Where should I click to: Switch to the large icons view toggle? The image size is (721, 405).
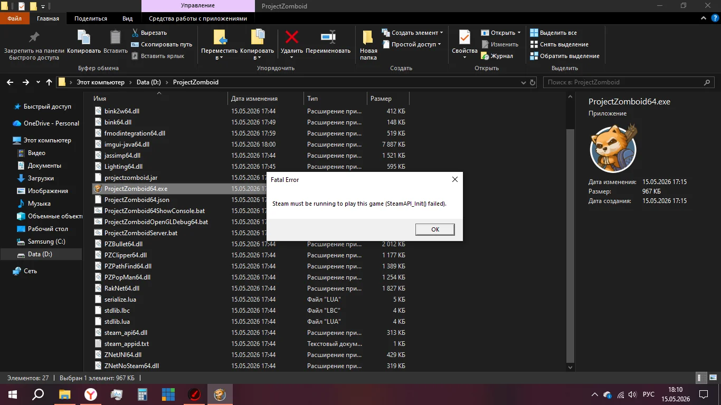[711, 378]
